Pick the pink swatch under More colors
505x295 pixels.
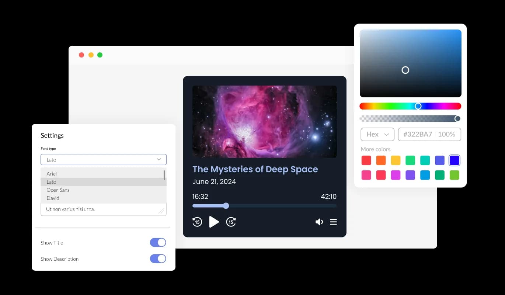[366, 175]
